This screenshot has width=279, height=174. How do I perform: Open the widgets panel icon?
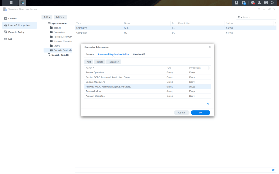(266, 3)
